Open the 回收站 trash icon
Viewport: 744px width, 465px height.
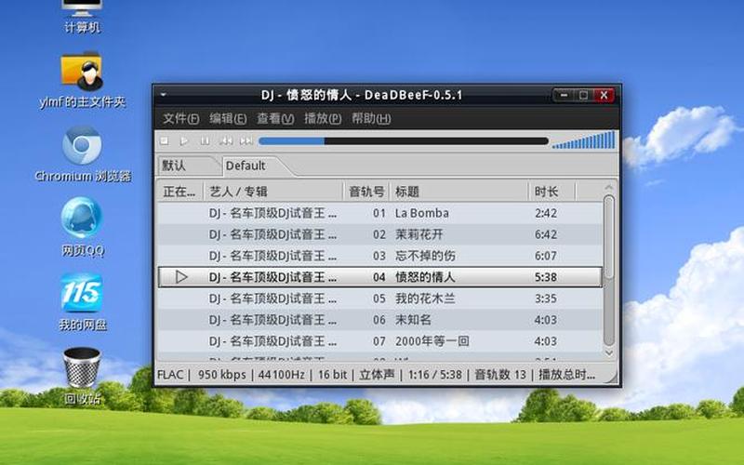coord(82,376)
